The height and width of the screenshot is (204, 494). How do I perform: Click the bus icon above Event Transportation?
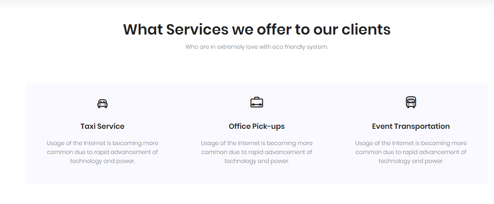coord(411,102)
